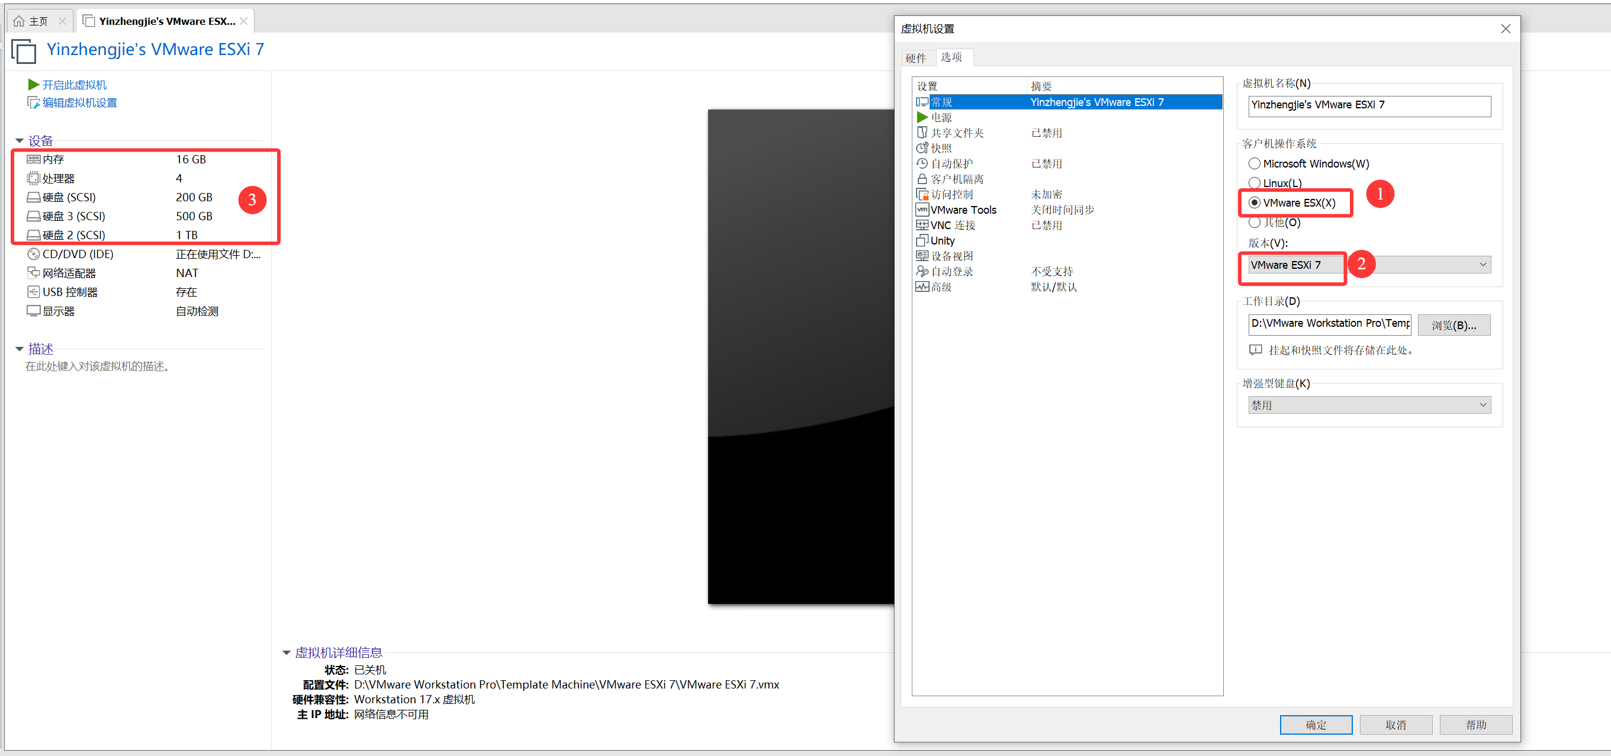Click the Access Control (访问控制) lock icon
1611x756 pixels.
tap(922, 194)
